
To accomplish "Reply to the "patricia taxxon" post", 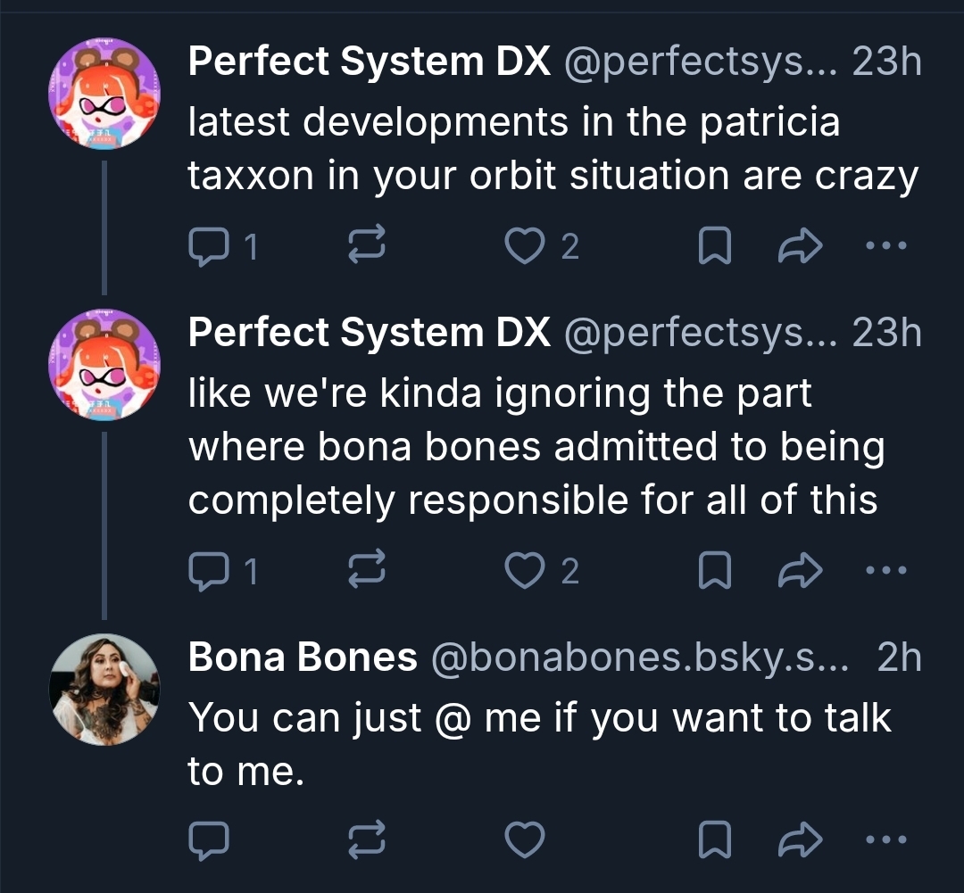I will (x=209, y=246).
